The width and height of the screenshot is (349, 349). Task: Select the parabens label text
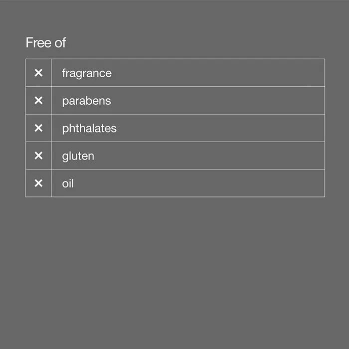86,101
